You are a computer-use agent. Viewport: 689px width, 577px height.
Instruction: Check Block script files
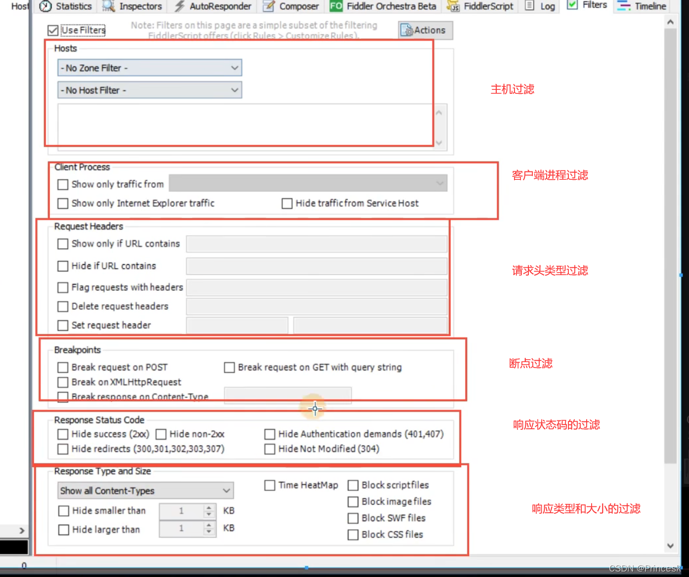[x=353, y=486]
